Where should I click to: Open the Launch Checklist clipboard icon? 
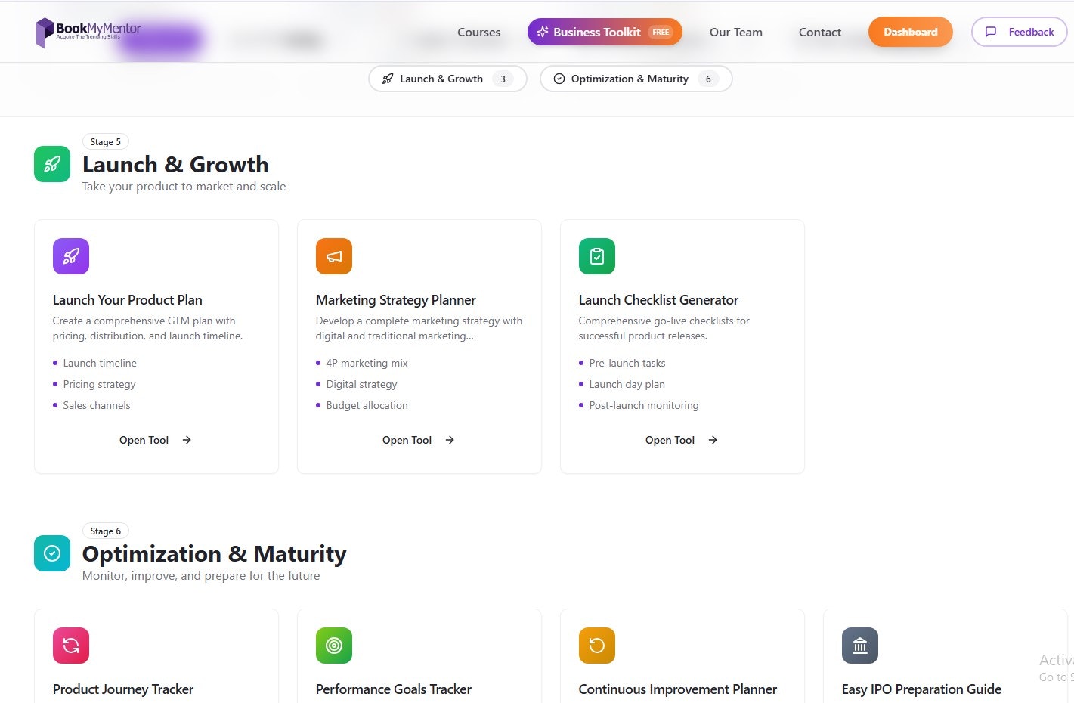[596, 256]
